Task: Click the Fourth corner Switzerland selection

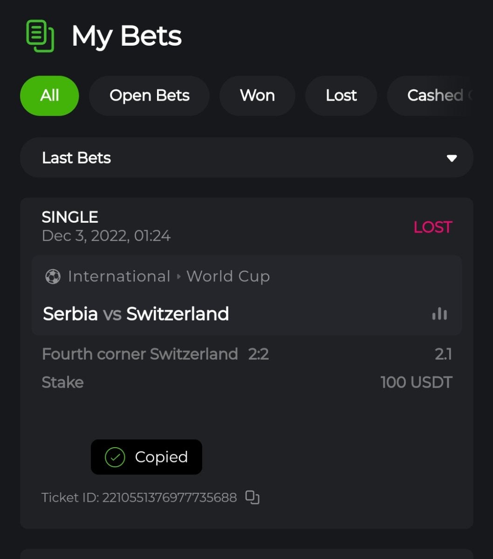Action: [x=140, y=354]
